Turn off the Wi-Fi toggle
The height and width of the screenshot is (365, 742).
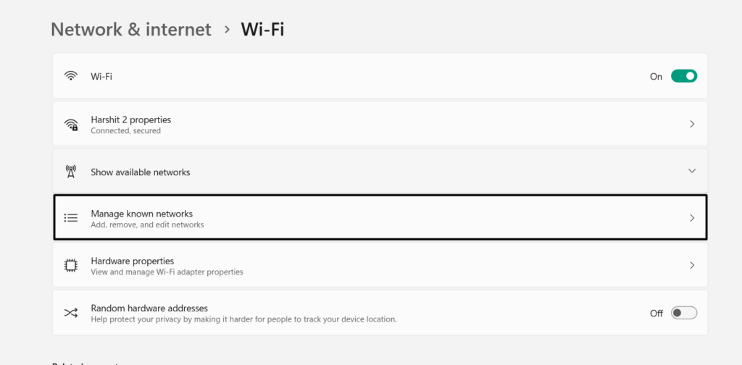coord(683,76)
